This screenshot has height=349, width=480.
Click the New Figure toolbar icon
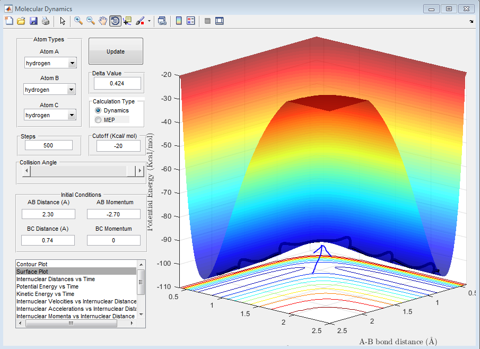pos(9,21)
